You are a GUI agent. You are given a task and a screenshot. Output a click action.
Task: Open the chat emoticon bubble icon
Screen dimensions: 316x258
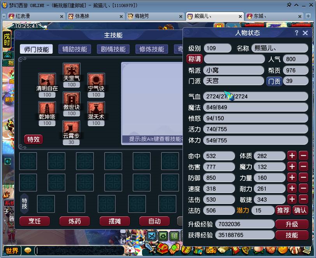(x=28, y=251)
